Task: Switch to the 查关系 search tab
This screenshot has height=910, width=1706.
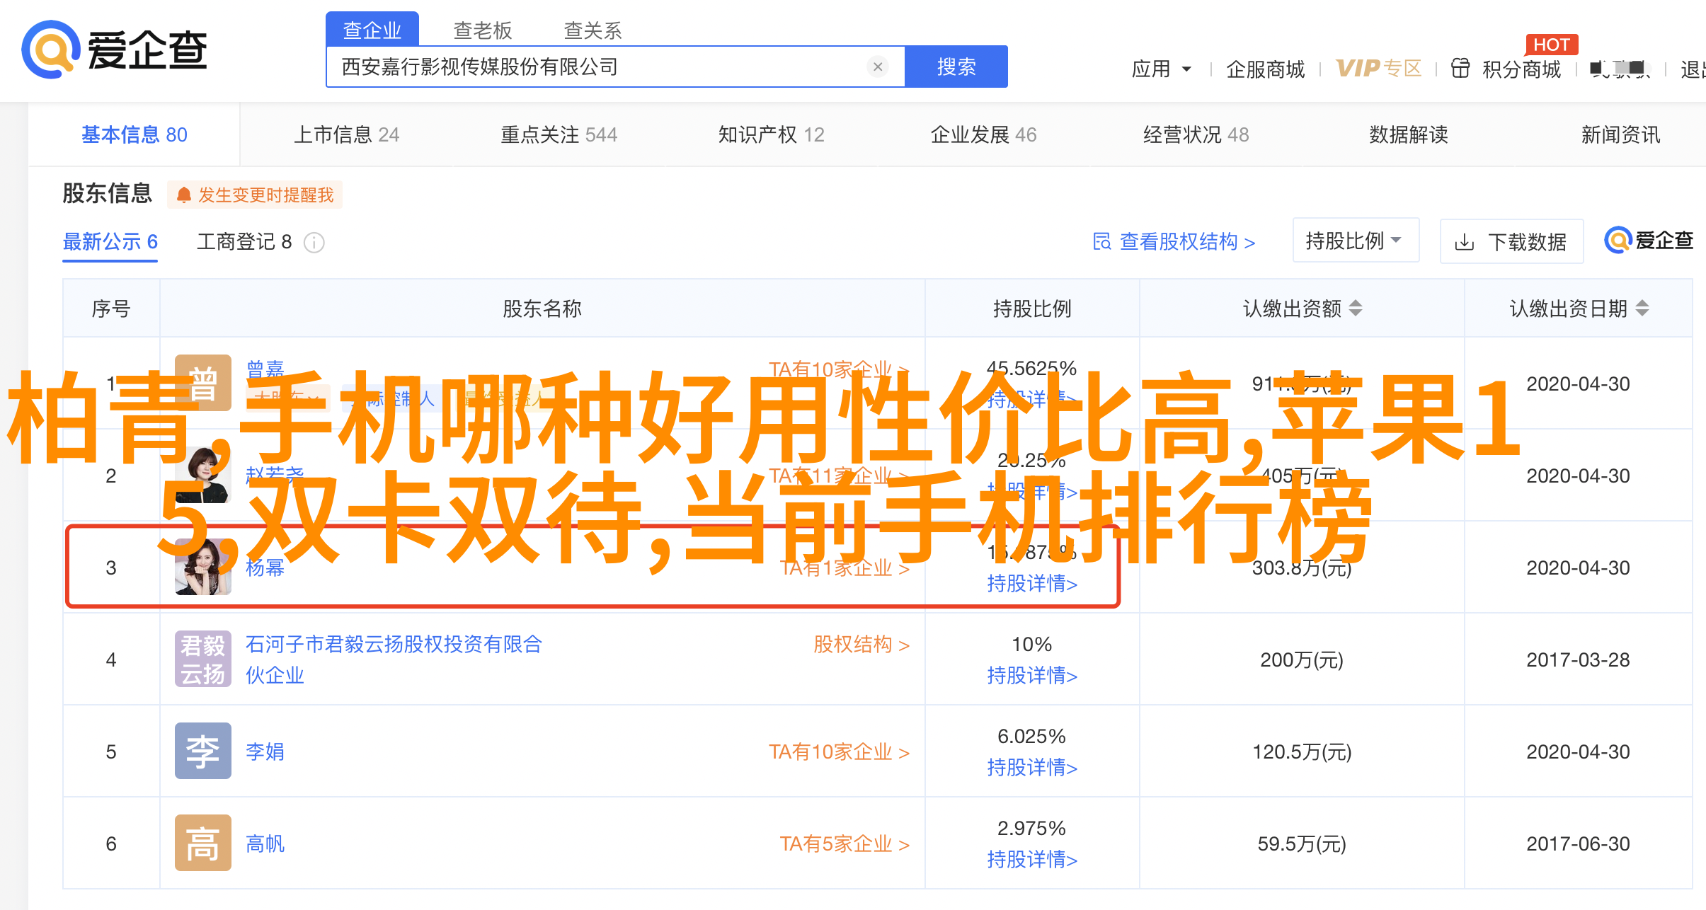Action: (x=592, y=30)
